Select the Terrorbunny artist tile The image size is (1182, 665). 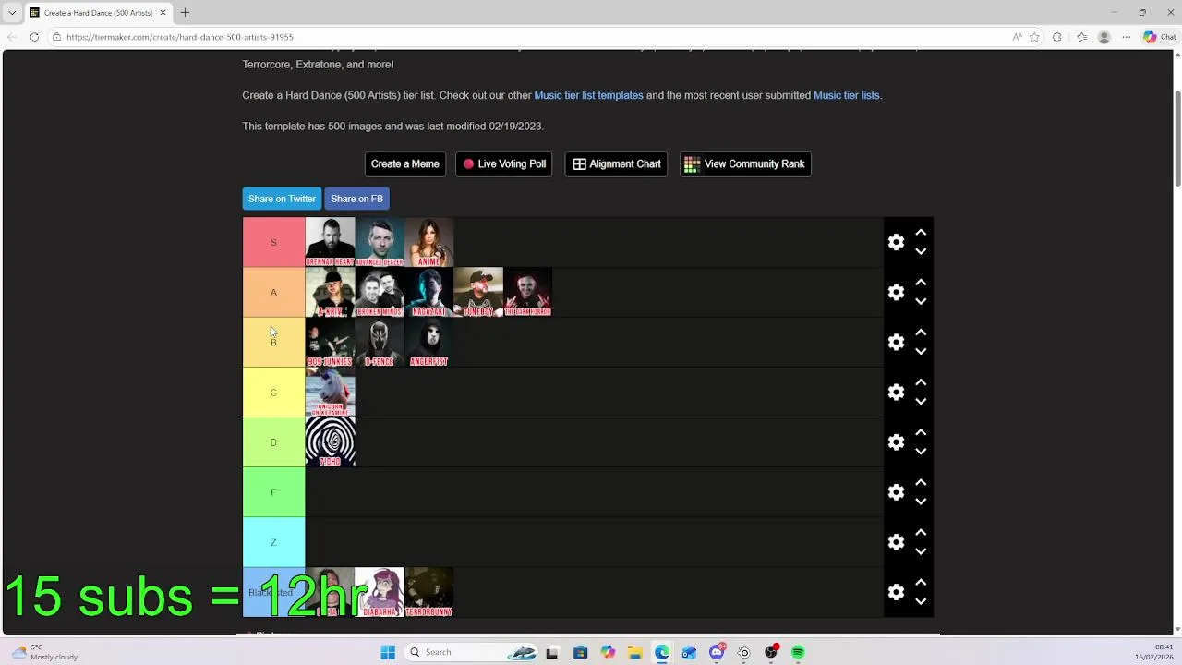pyautogui.click(x=428, y=592)
